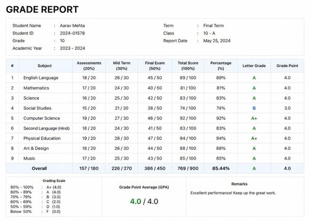Click Physical Education total 94 / 100
Image resolution: width=310 pixels, height=221 pixels.
(x=188, y=138)
